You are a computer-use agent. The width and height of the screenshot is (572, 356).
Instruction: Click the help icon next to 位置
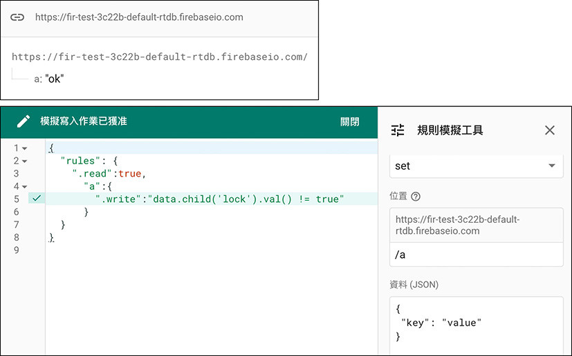[416, 197]
